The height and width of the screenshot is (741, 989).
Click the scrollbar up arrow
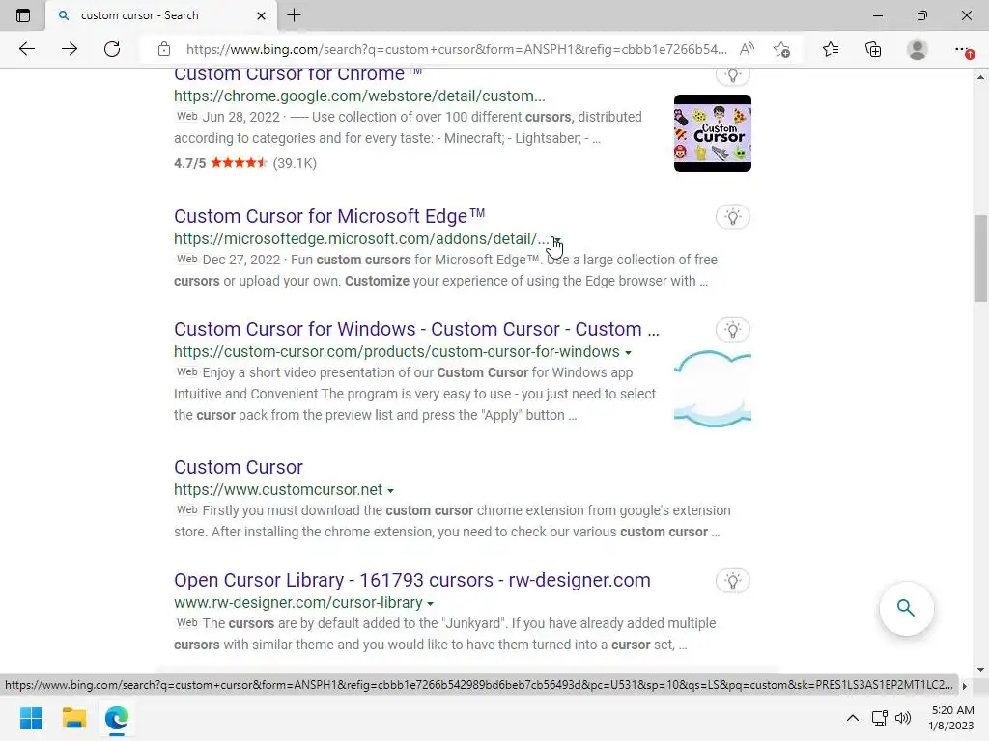pos(980,77)
